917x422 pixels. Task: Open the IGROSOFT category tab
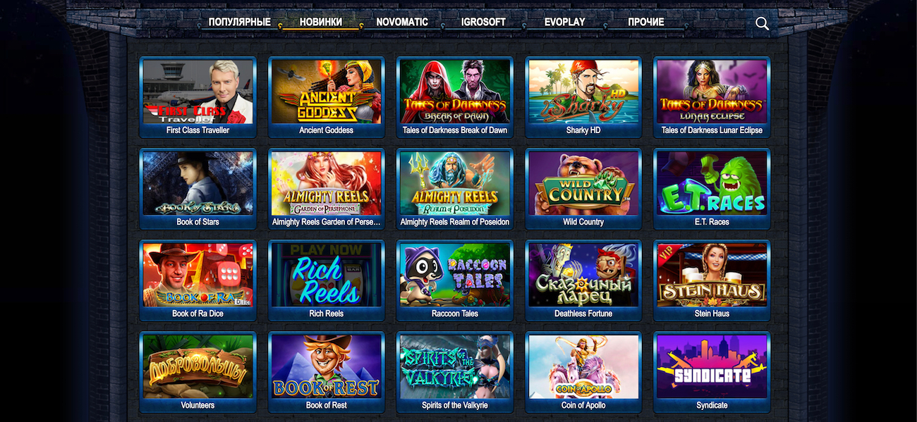pos(483,22)
